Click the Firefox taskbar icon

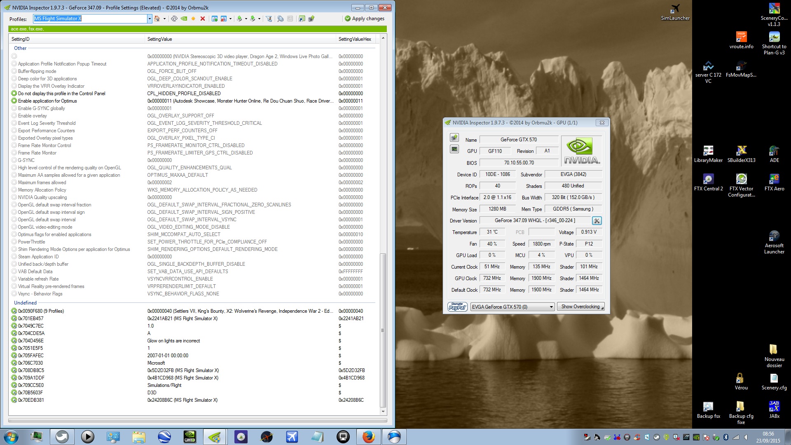(x=368, y=437)
